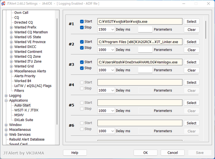Open delay ms dropdown for application #3
The width and height of the screenshot is (215, 159).
pos(106,70)
